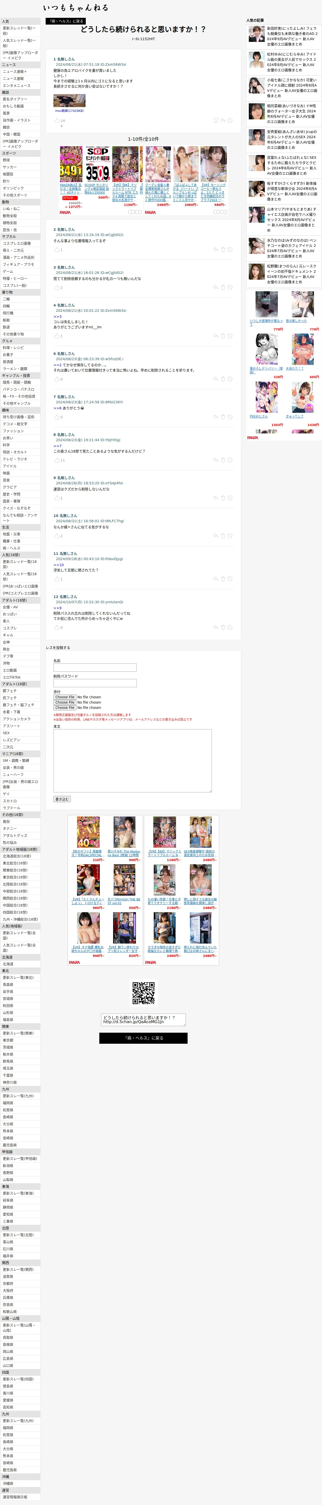322x1505 pixels.
Task: Click the trash icon on post 8
Action: click(223, 460)
